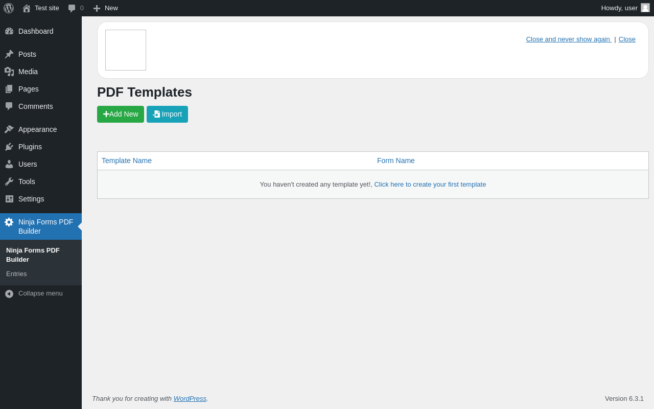Click the Tools wrench icon
This screenshot has height=409, width=654.
tap(9, 181)
